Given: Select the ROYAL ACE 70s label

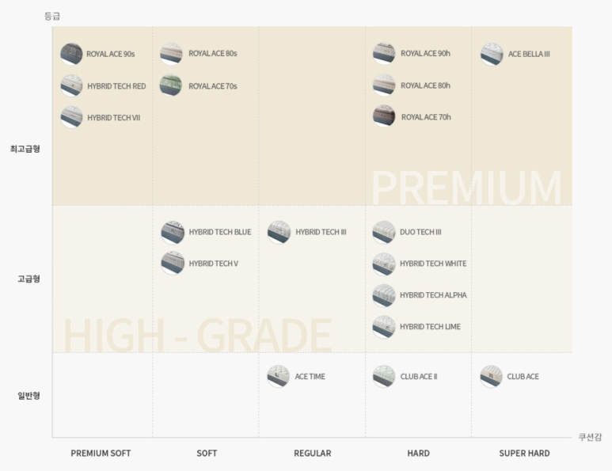Looking at the screenshot, I should 213,86.
